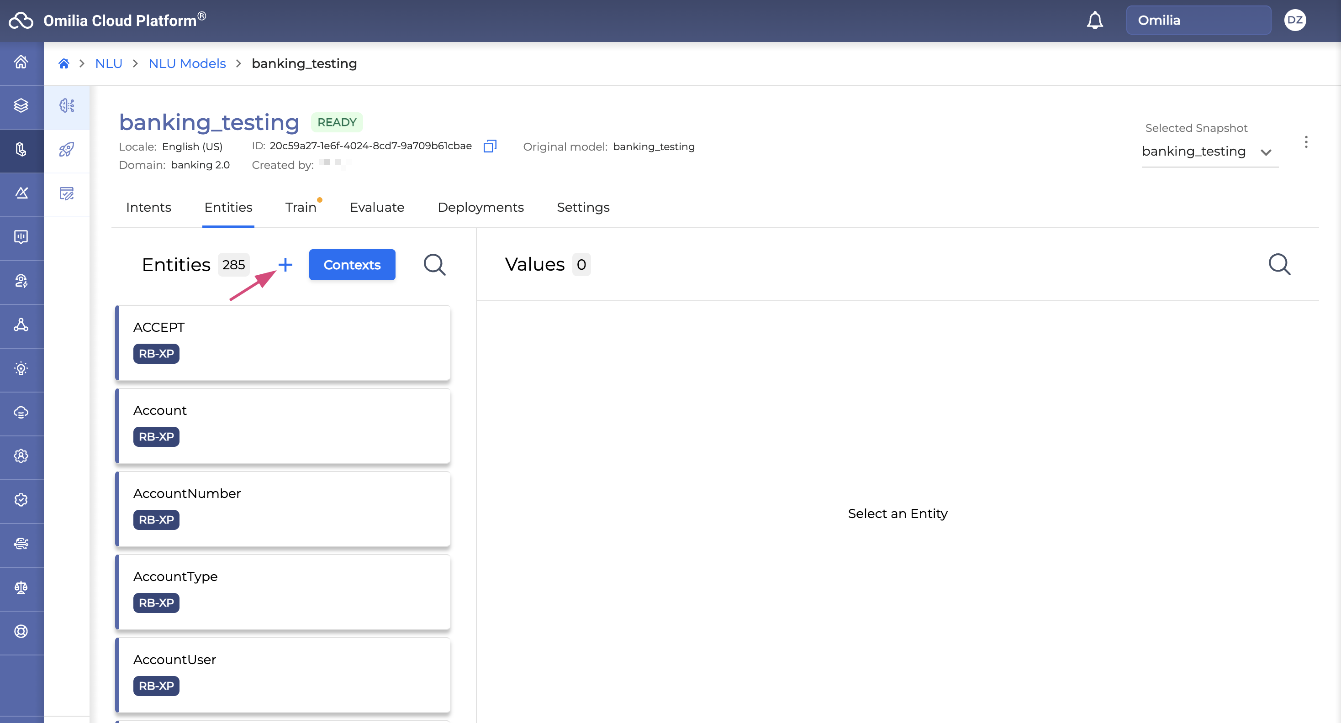Click the brain NLU models sidebar icon
Image resolution: width=1341 pixels, height=723 pixels.
67,105
